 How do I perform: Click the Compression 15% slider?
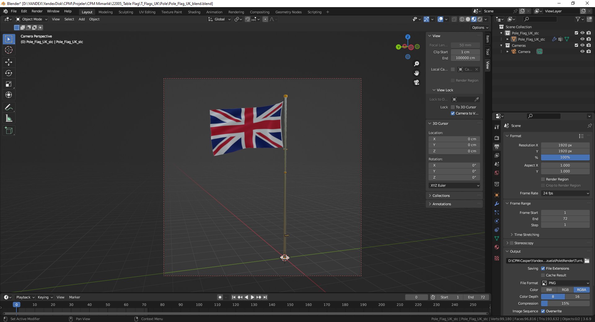click(x=565, y=303)
